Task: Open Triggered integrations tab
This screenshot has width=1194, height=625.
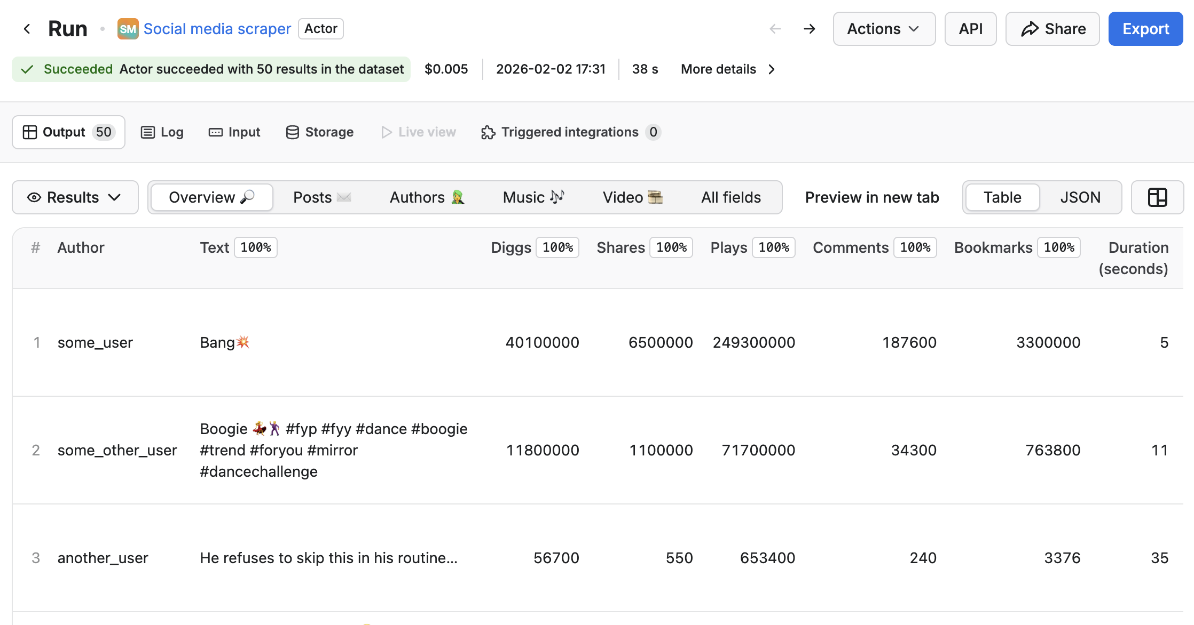Action: tap(570, 132)
